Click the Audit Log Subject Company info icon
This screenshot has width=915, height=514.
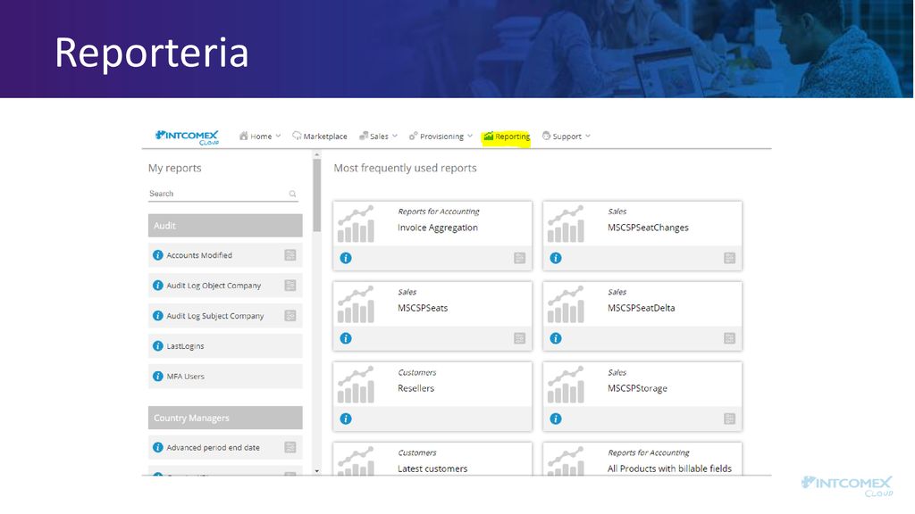[x=157, y=316]
